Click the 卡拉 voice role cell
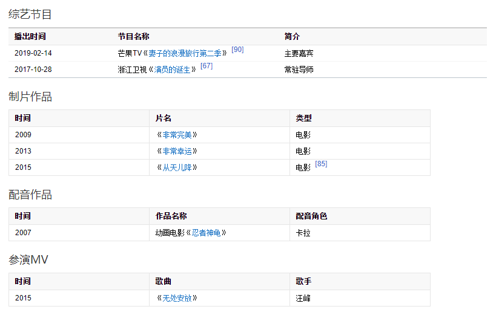 (x=303, y=233)
